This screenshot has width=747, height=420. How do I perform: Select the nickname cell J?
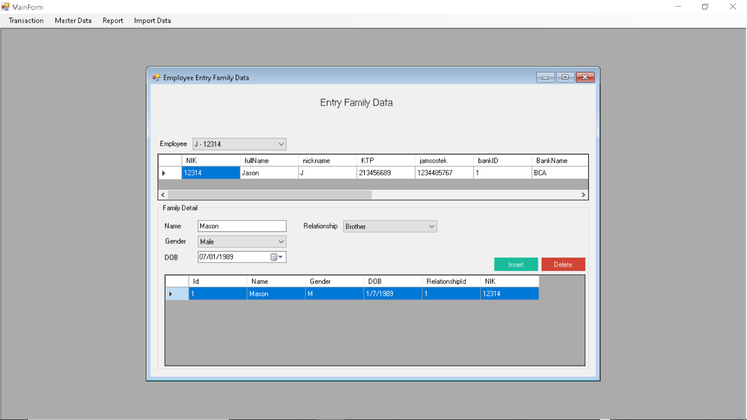click(327, 173)
